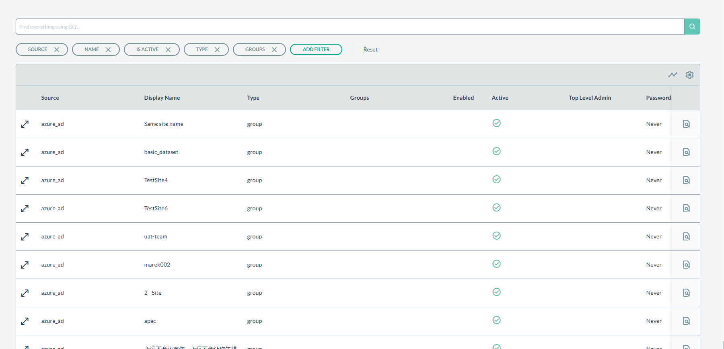Inspect the TestSite4 record document icon
Viewport: 724px width, 349px height.
[686, 180]
